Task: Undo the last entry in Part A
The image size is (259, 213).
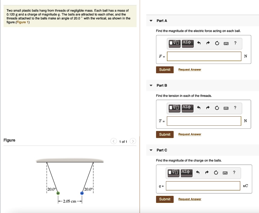Action: (x=199, y=43)
